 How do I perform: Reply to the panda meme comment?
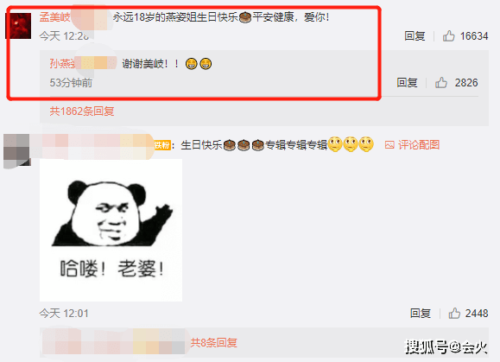[x=421, y=314]
